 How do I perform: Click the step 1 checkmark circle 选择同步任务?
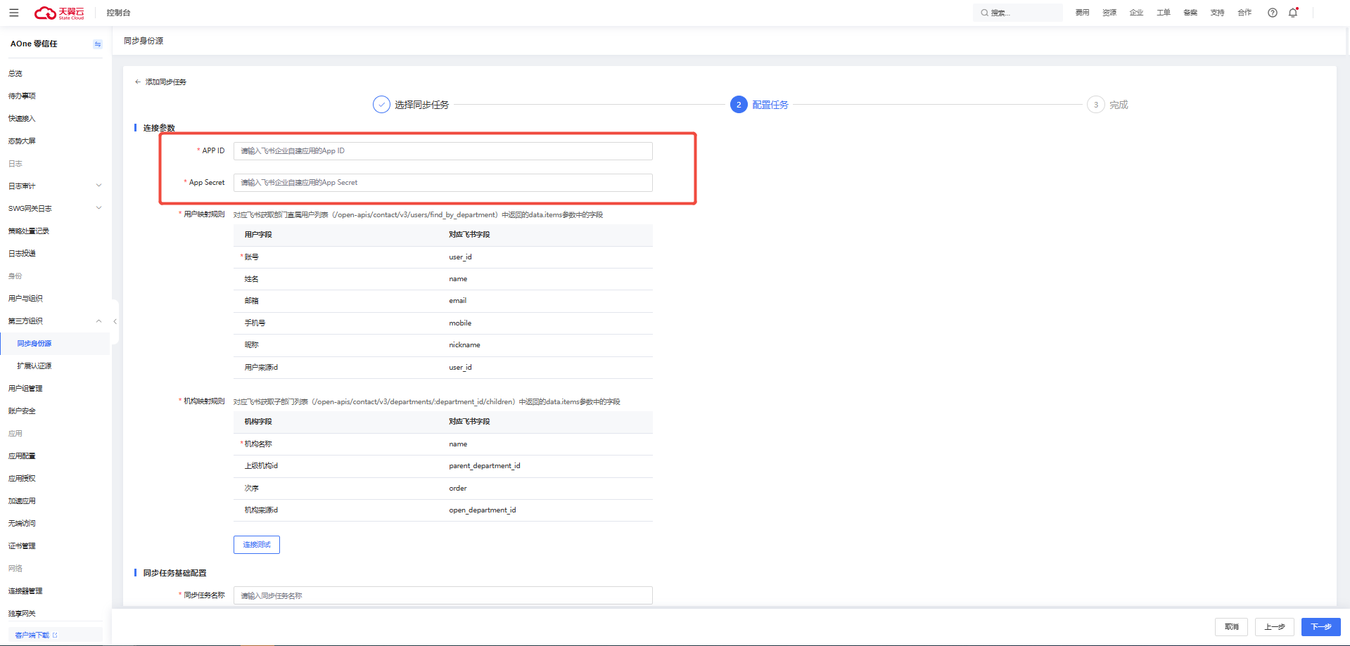[x=381, y=105]
